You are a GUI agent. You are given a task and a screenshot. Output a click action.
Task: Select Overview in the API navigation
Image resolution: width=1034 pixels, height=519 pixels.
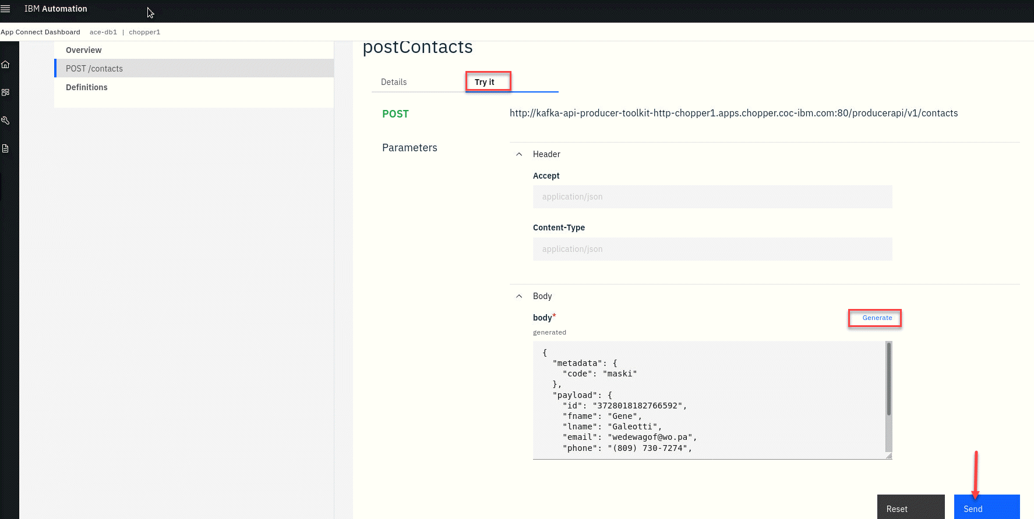tap(84, 50)
